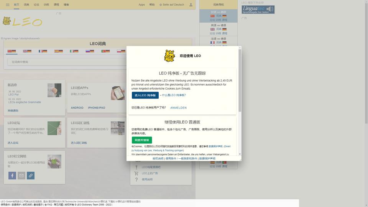The image size is (368, 207).
Task: Select Polish-German flag dictionary tab
Action: click(121, 51)
